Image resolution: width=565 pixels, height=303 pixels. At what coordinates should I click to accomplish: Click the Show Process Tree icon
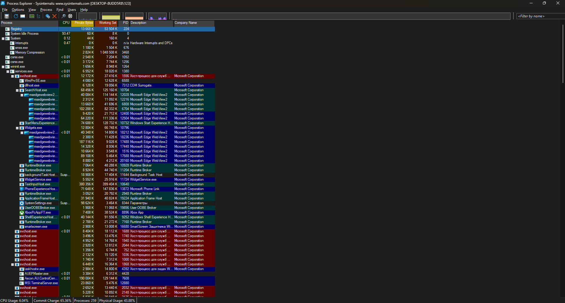pos(39,16)
